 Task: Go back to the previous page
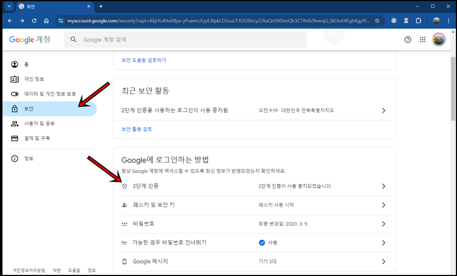[x=10, y=21]
